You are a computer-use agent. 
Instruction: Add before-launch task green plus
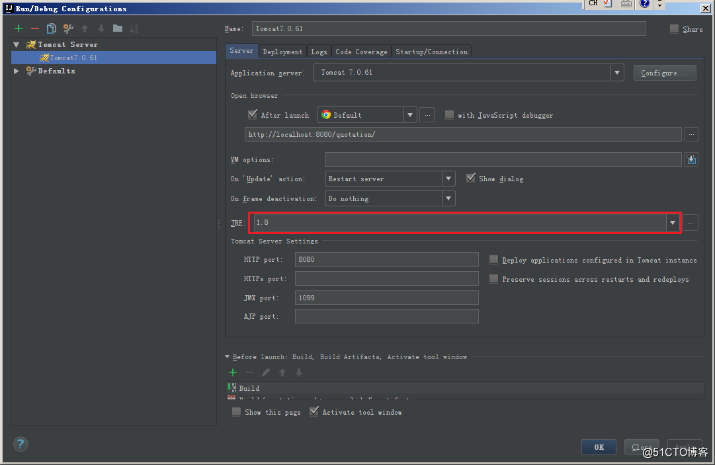pyautogui.click(x=233, y=372)
